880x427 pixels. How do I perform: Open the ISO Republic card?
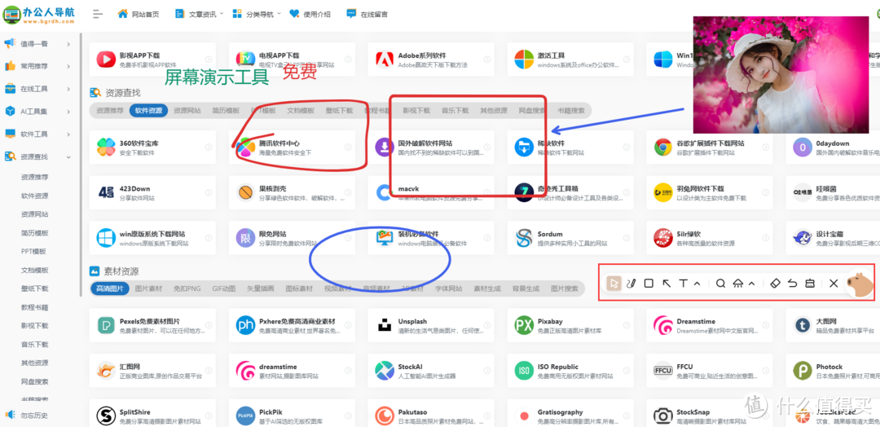click(x=570, y=371)
